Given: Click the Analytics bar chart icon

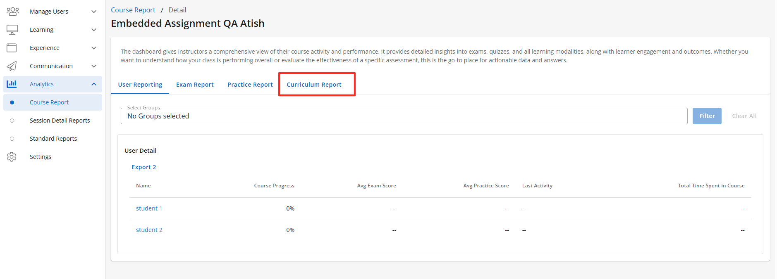Looking at the screenshot, I should (x=12, y=84).
